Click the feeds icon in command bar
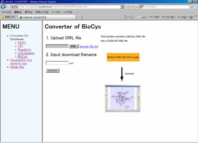 point(132,17)
